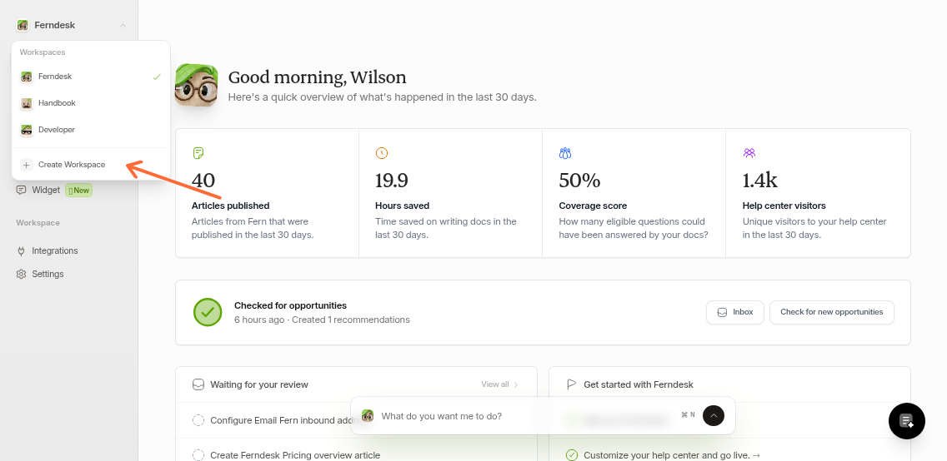Focus the What do you want input
The height and width of the screenshot is (461, 947).
coord(525,415)
